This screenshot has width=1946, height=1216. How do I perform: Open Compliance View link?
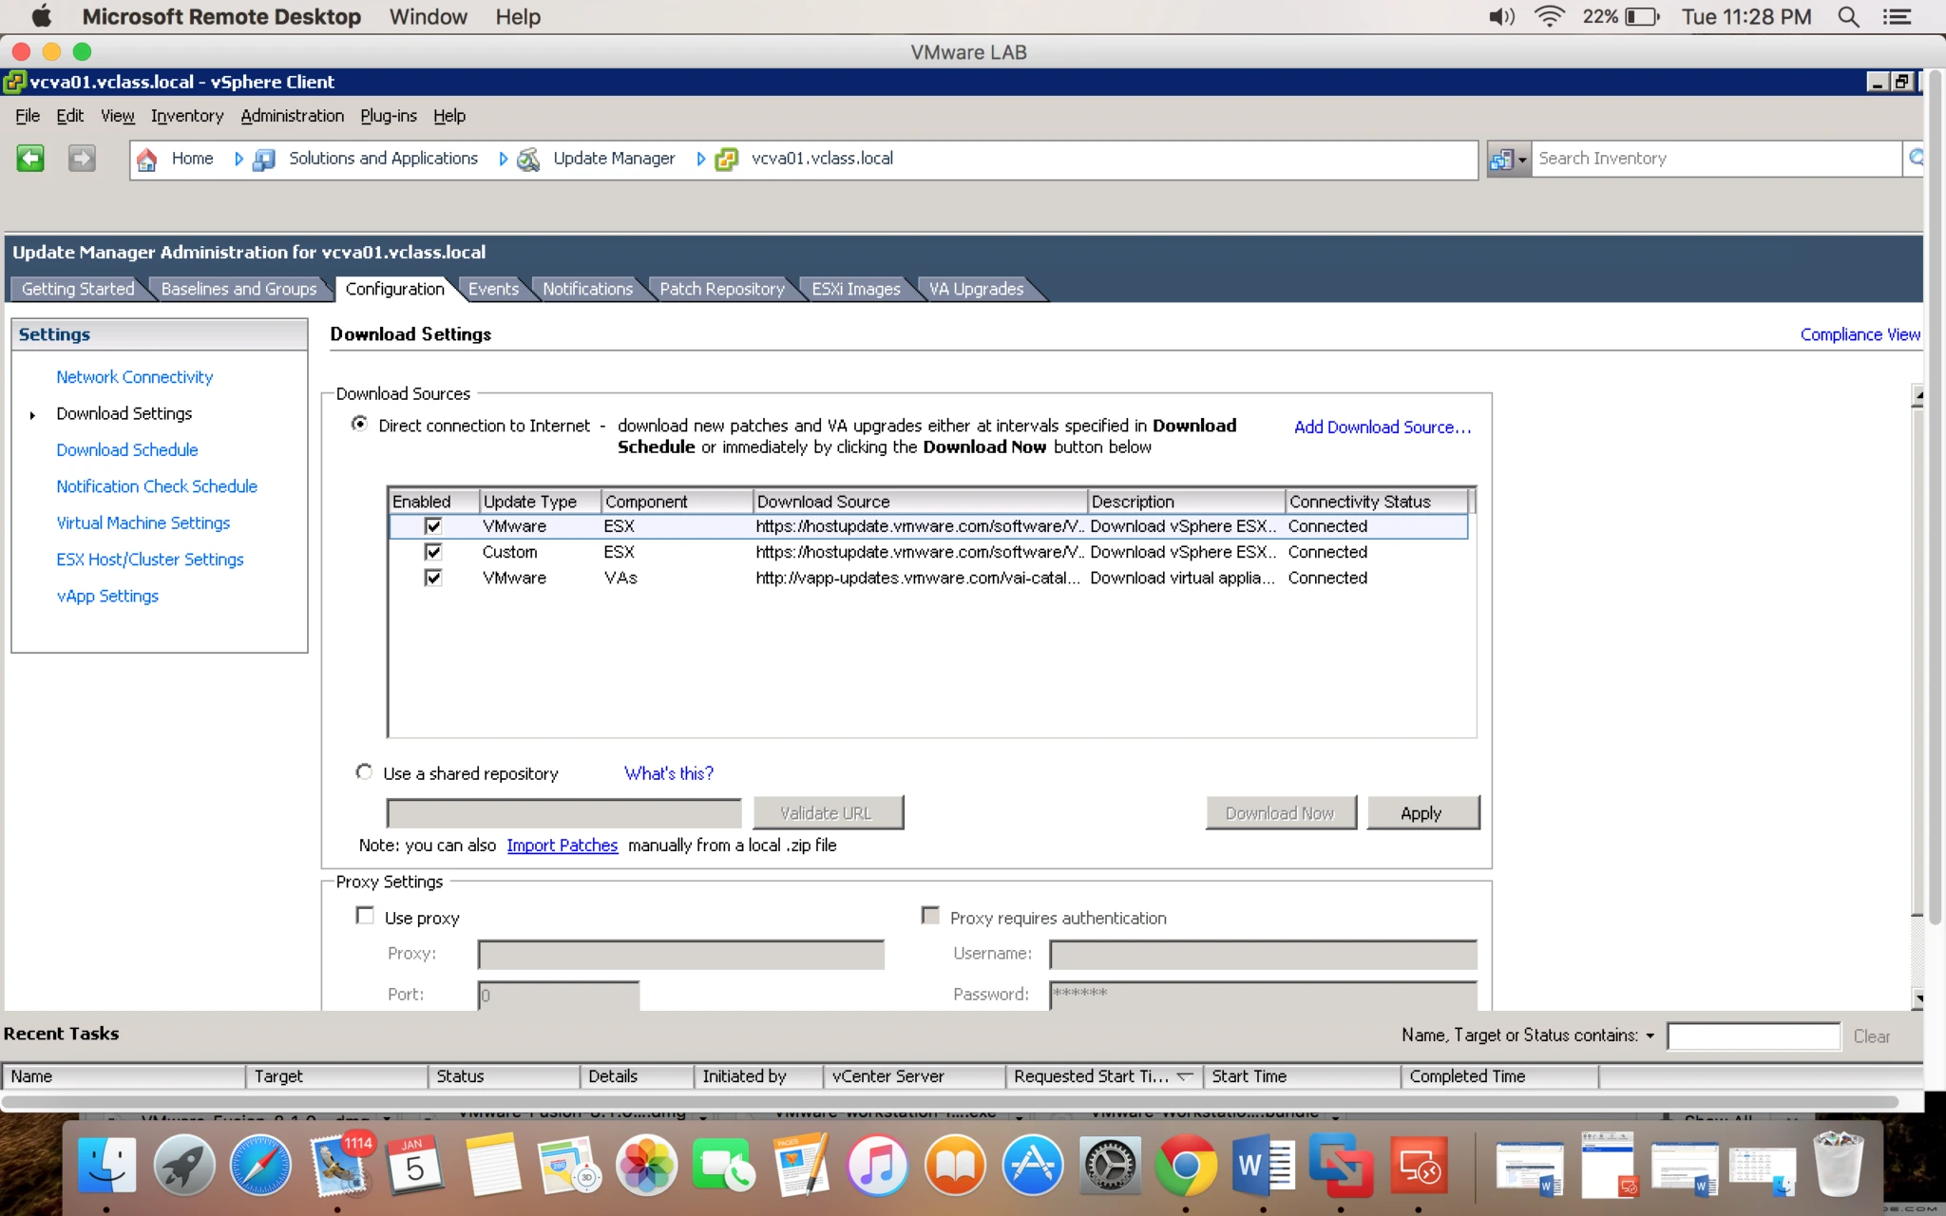[1860, 334]
